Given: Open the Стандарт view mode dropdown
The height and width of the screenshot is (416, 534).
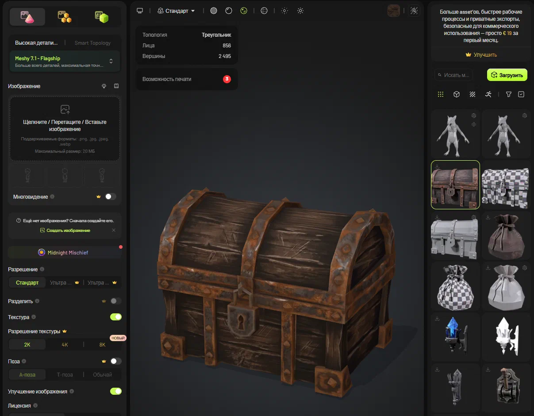Looking at the screenshot, I should (177, 11).
